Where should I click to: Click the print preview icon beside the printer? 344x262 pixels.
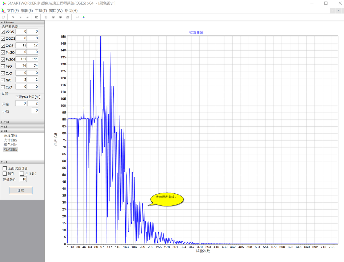(60, 17)
